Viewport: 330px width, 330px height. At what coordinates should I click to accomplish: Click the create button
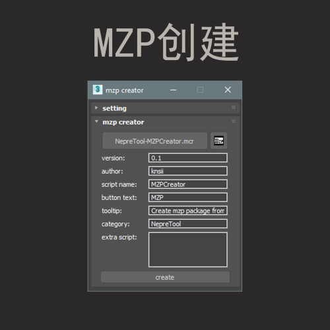[165, 277]
